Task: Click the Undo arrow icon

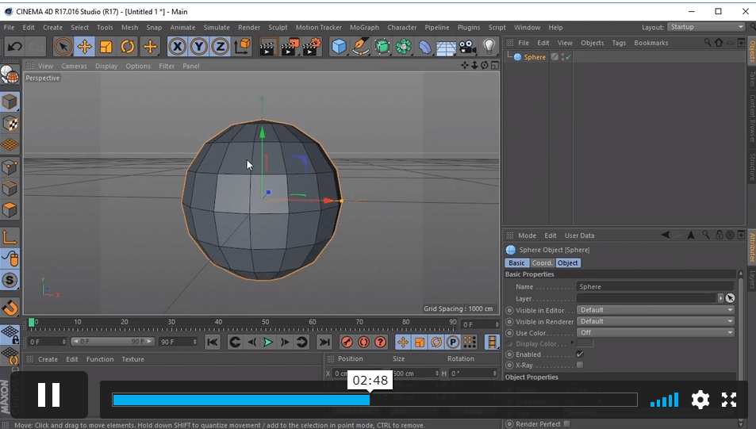Action: (14, 47)
